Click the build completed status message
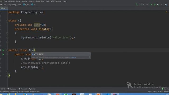Viewport: 169px width, 95px height. [x=20, y=92]
